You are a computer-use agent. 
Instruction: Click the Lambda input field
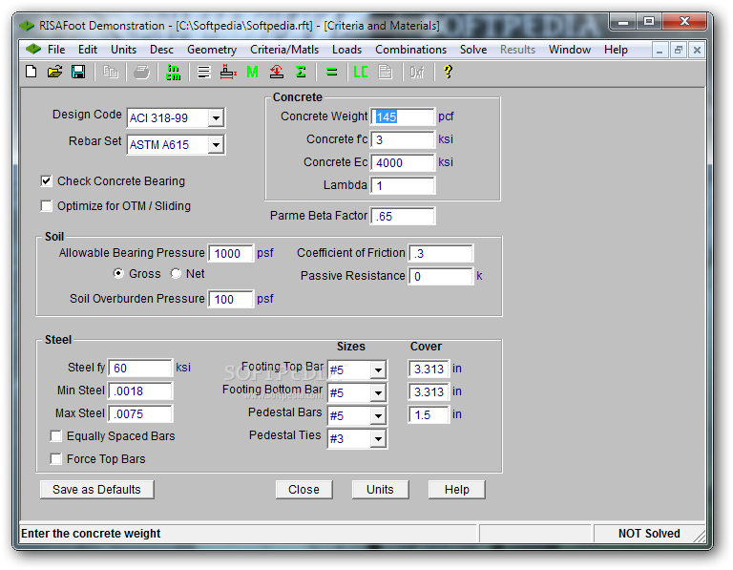(403, 185)
